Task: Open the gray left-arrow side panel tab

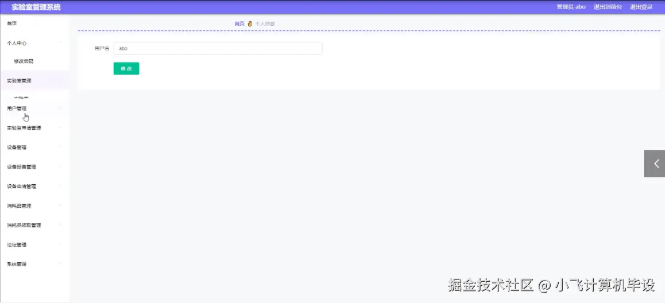Action: [x=655, y=163]
